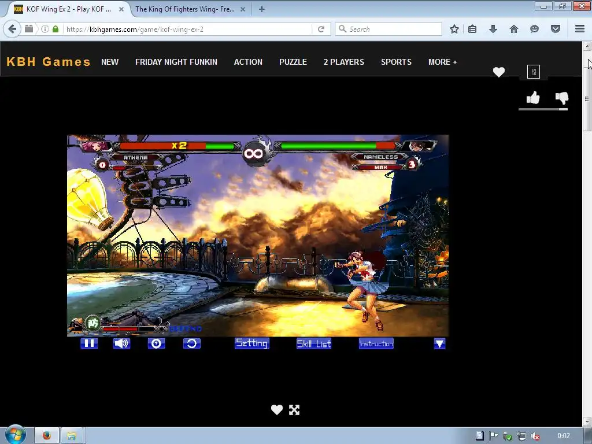Click the browser Search box
This screenshot has width=592, height=444.
pyautogui.click(x=388, y=29)
